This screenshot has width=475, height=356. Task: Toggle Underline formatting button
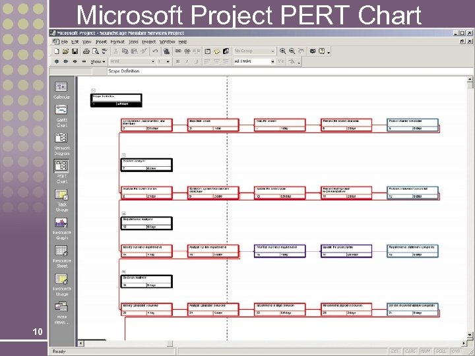197,61
